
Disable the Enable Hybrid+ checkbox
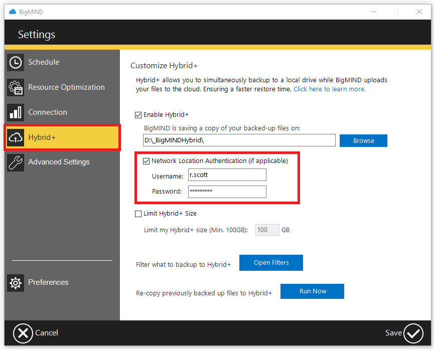(138, 115)
